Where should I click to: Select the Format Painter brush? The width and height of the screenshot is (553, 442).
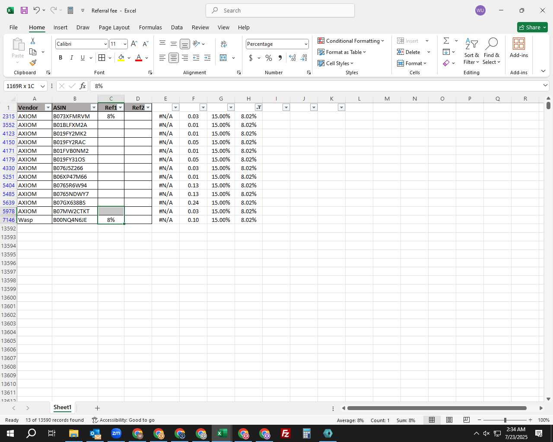tap(33, 63)
